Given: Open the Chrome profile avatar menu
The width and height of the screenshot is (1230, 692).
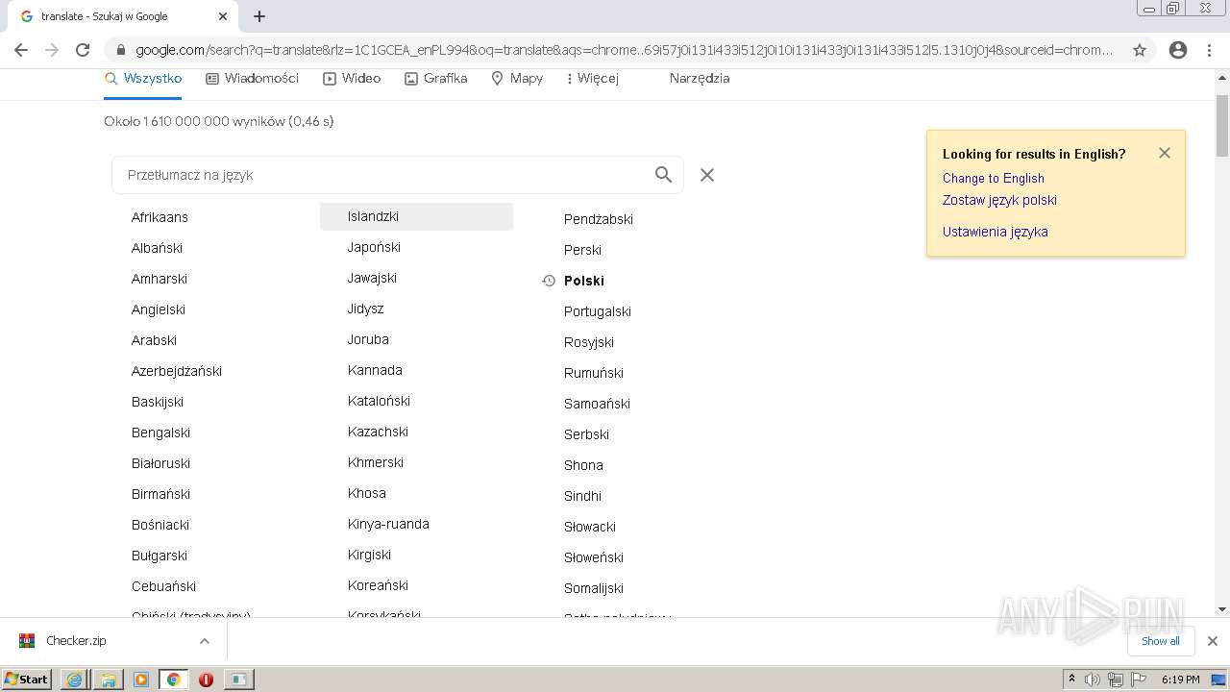Looking at the screenshot, I should tap(1178, 50).
